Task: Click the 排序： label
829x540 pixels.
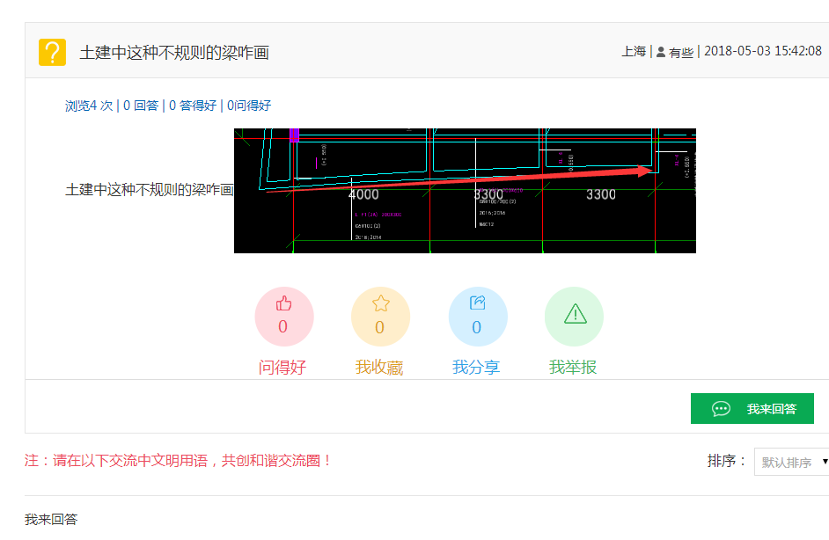Action: [x=726, y=461]
